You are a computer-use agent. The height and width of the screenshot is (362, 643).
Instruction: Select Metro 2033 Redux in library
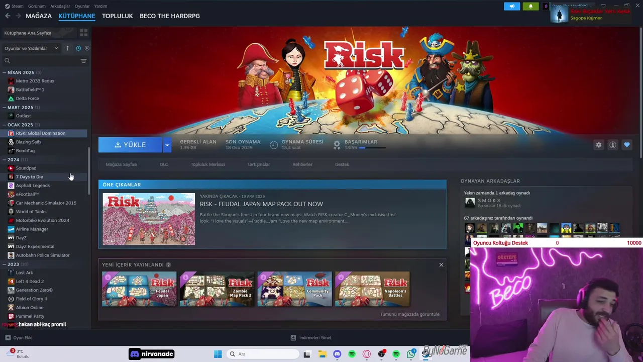[x=35, y=81]
